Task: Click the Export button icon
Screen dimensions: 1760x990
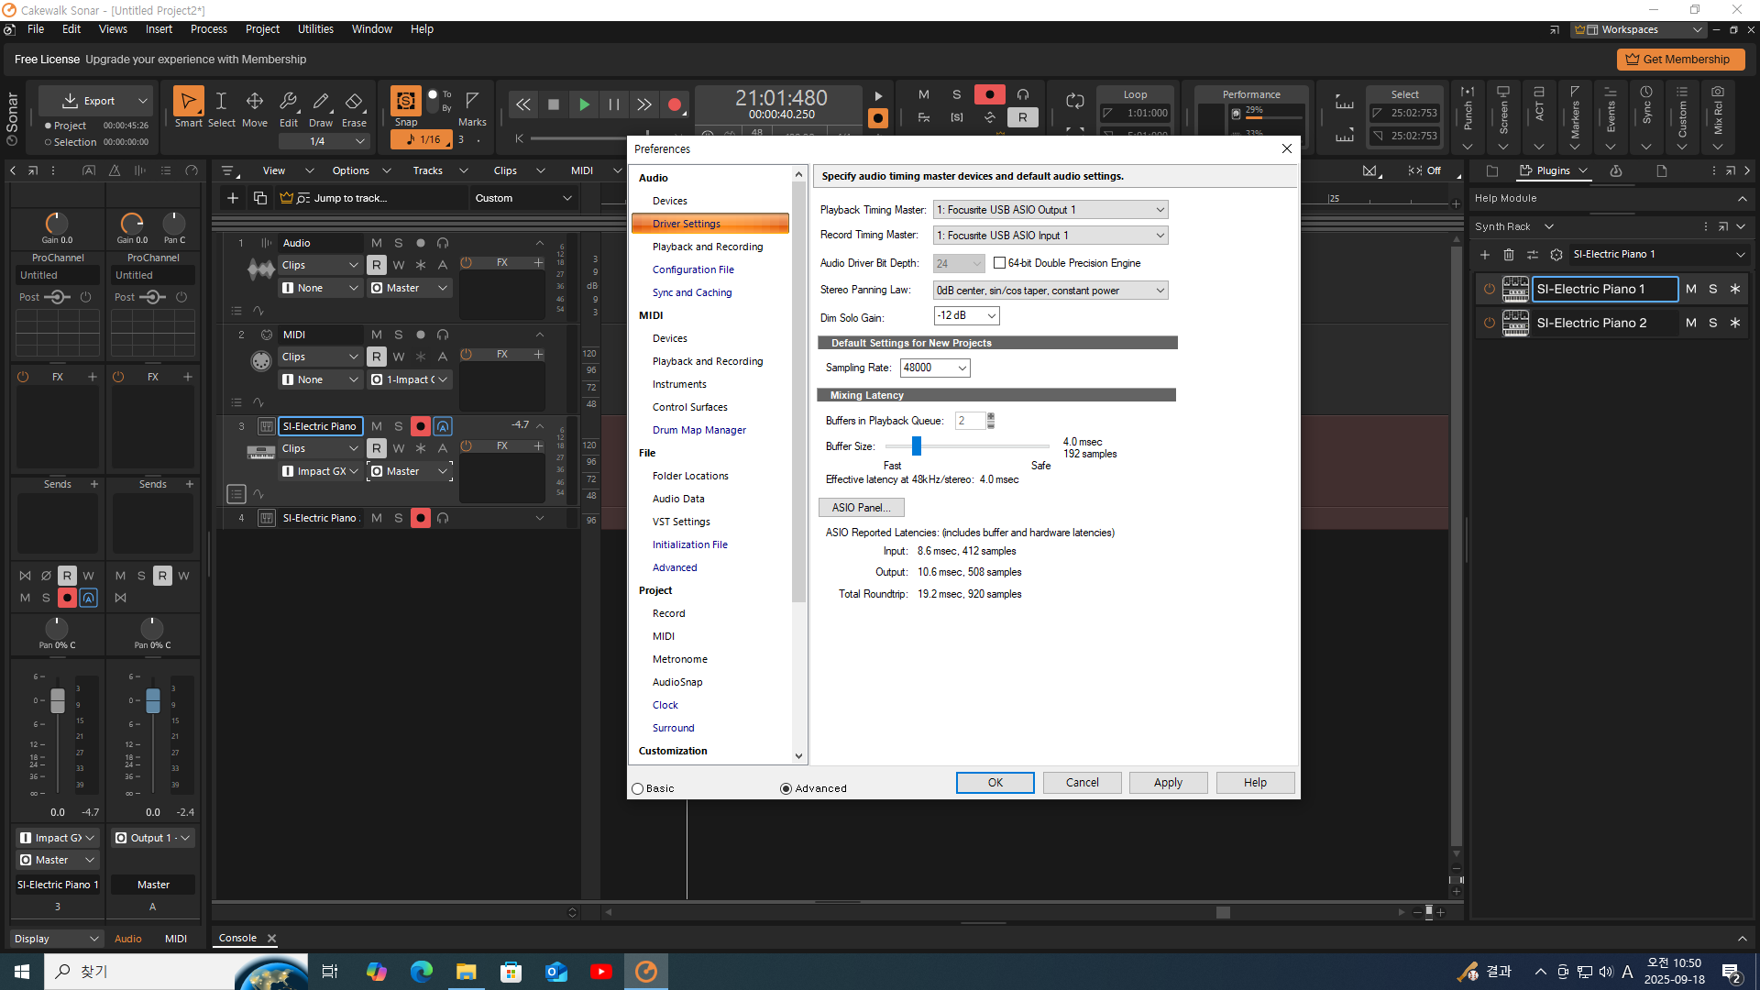Action: point(70,101)
